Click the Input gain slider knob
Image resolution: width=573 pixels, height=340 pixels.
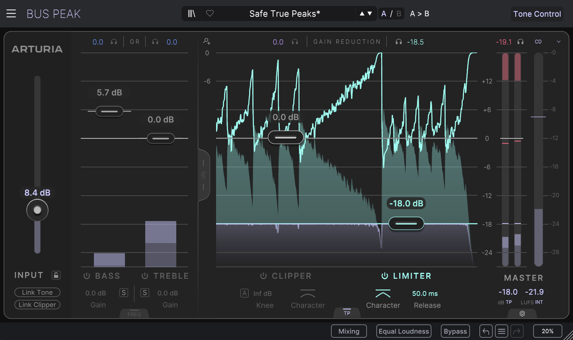pos(37,210)
